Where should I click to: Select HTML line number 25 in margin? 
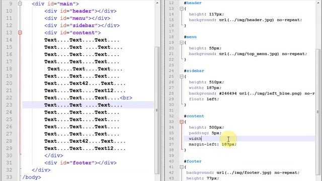pyautogui.click(x=9, y=120)
